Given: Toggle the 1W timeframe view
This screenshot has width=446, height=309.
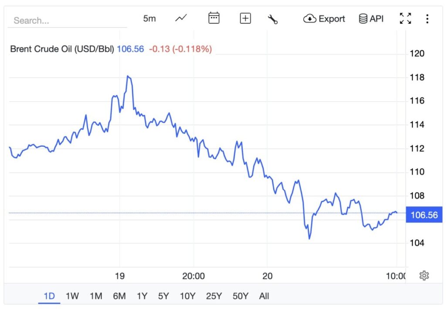Looking at the screenshot, I should 72,296.
